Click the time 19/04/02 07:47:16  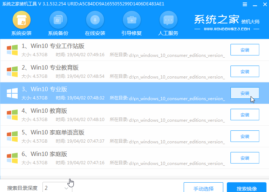86,163
